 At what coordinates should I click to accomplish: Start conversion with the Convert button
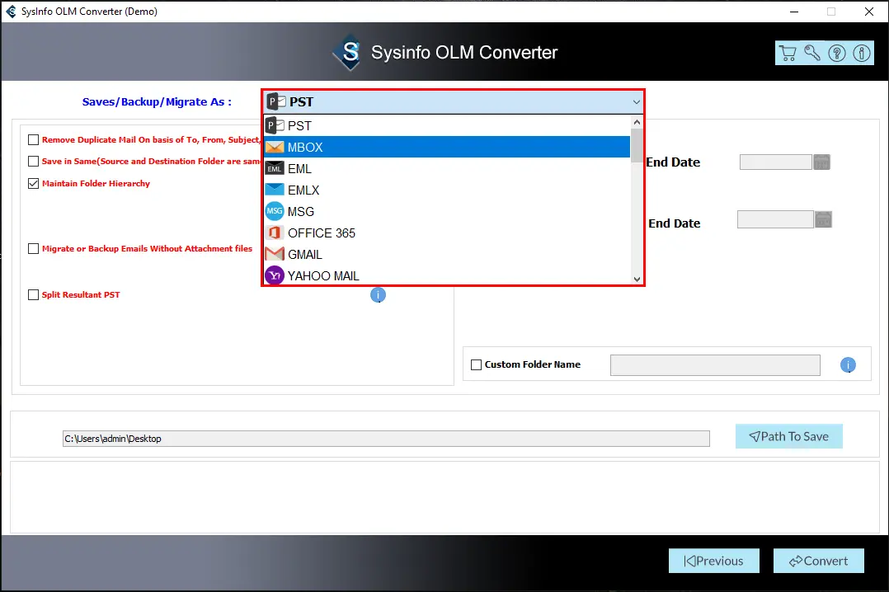(x=819, y=561)
